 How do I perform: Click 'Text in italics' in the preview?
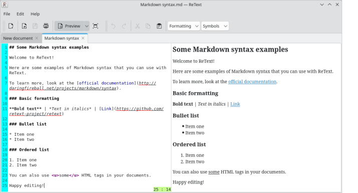[x=212, y=104]
